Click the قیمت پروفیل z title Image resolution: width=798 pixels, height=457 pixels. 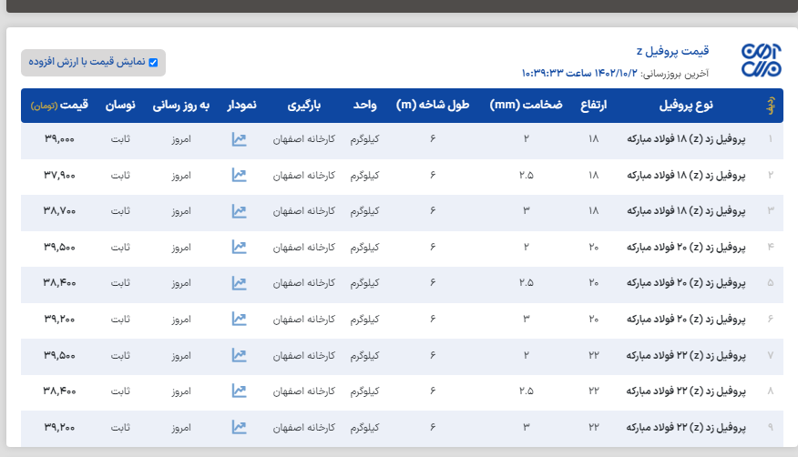671,51
